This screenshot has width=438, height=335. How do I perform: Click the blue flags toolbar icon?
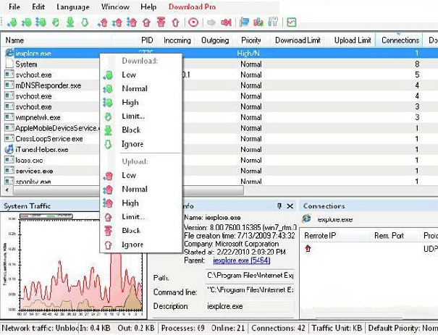pos(244,22)
